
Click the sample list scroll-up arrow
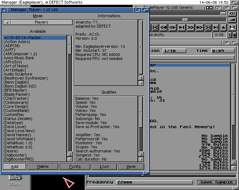[x=233, y=163]
